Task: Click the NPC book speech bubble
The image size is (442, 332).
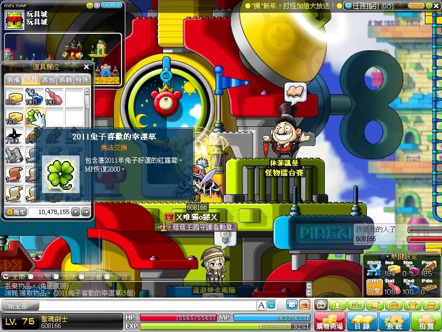Action: 295,92
